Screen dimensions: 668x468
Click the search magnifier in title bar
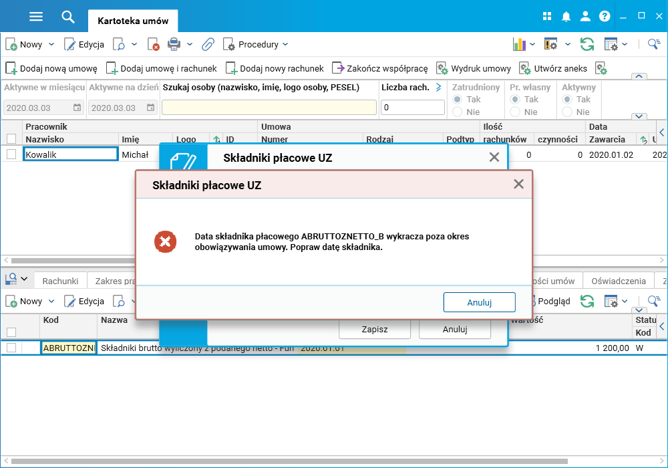(x=67, y=17)
